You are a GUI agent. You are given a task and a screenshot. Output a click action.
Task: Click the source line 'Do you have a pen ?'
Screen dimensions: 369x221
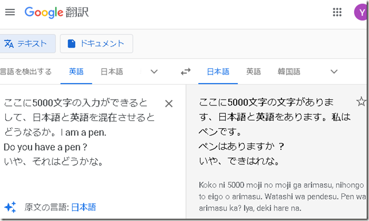coord(45,147)
